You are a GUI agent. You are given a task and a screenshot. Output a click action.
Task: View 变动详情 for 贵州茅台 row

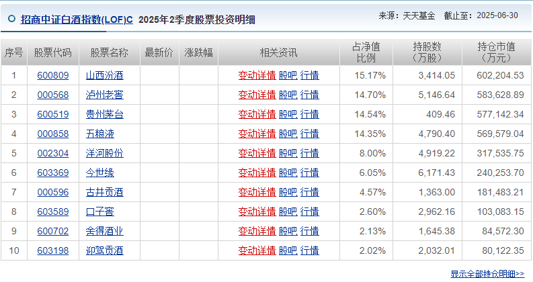click(257, 114)
